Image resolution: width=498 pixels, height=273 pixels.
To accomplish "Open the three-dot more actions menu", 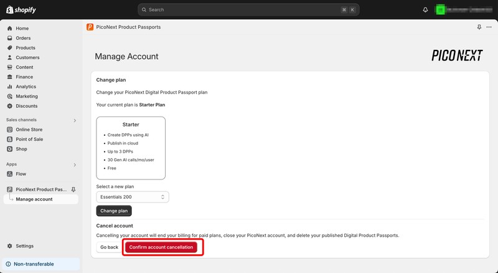I will point(489,27).
